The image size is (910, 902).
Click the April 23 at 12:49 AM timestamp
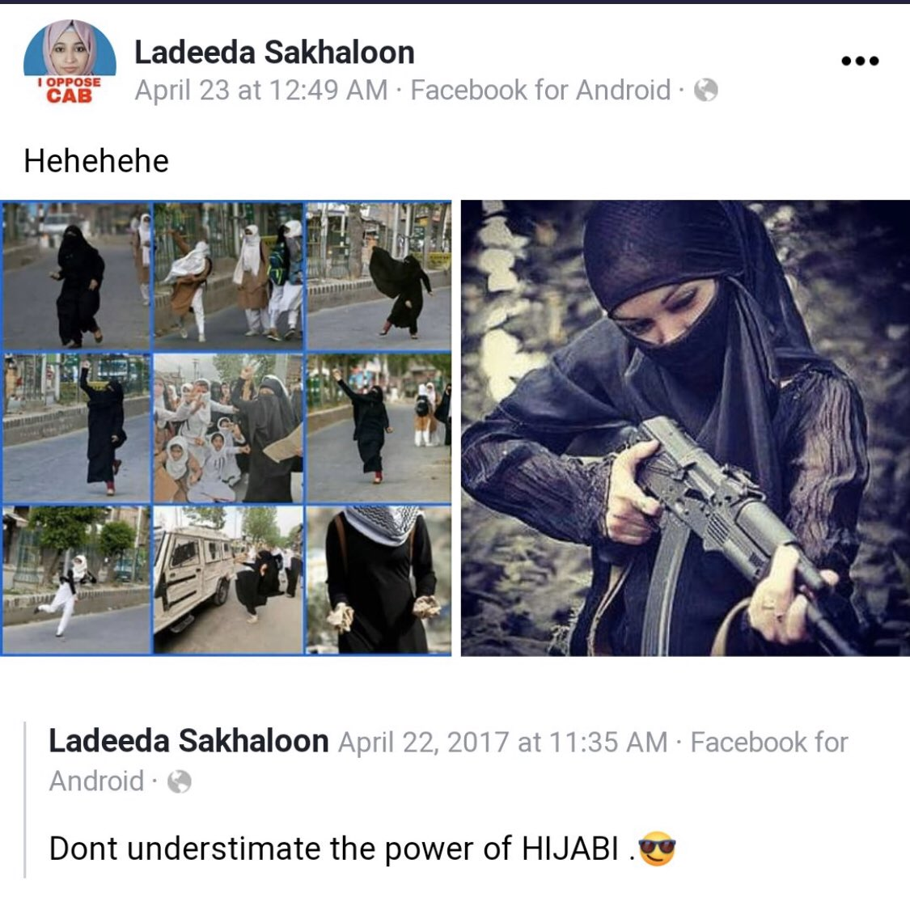tap(261, 90)
